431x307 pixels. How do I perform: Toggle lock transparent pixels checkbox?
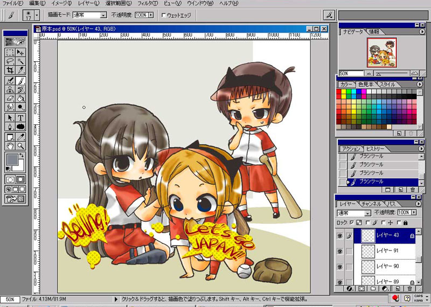352,222
